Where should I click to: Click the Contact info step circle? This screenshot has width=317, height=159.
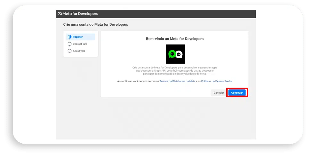point(70,44)
